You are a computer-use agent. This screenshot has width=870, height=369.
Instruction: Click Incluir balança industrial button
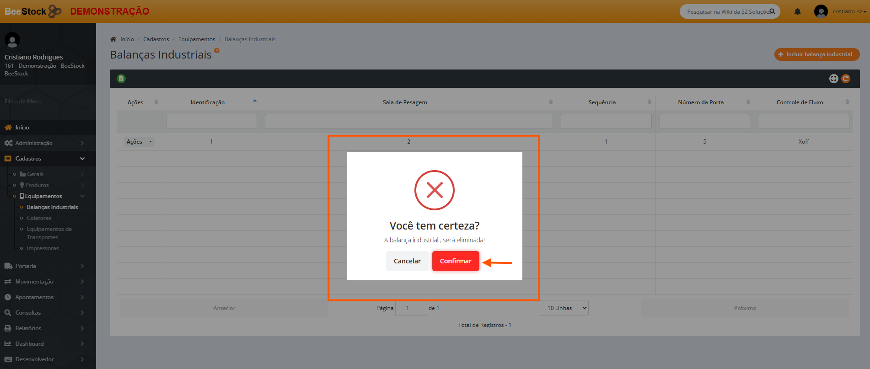pos(816,54)
